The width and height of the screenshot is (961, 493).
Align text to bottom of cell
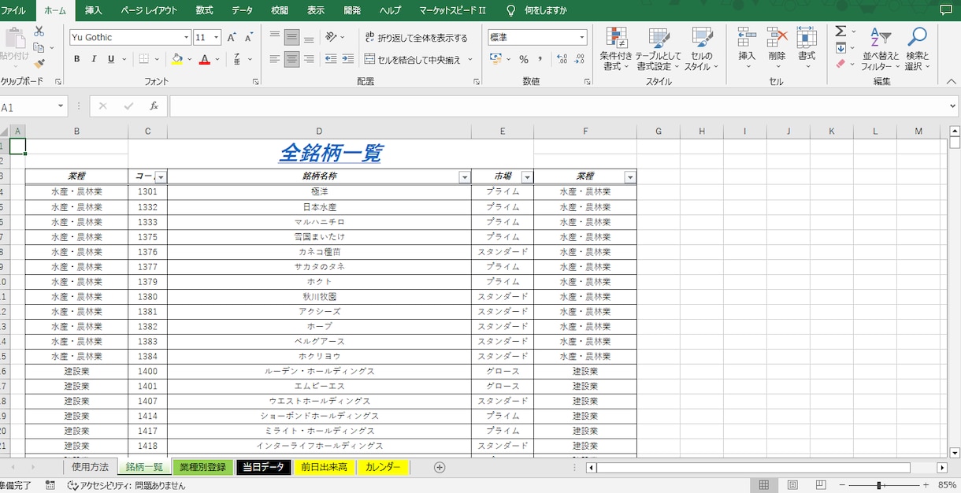(309, 37)
